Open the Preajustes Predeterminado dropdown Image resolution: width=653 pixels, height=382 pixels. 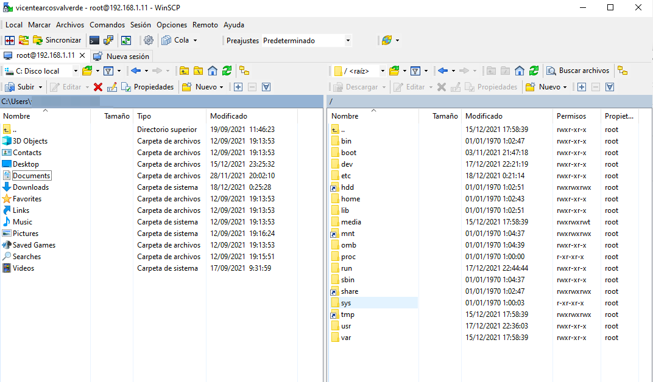click(x=348, y=41)
